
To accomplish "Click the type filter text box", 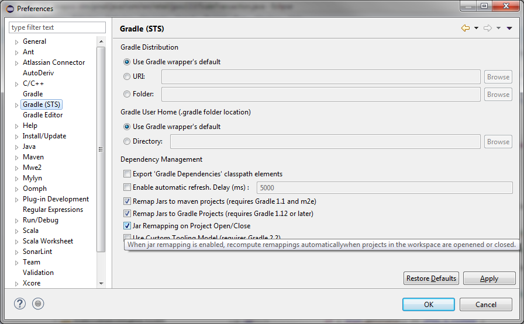I will [x=57, y=27].
